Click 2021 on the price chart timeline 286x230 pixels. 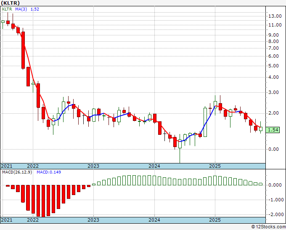click(7, 166)
